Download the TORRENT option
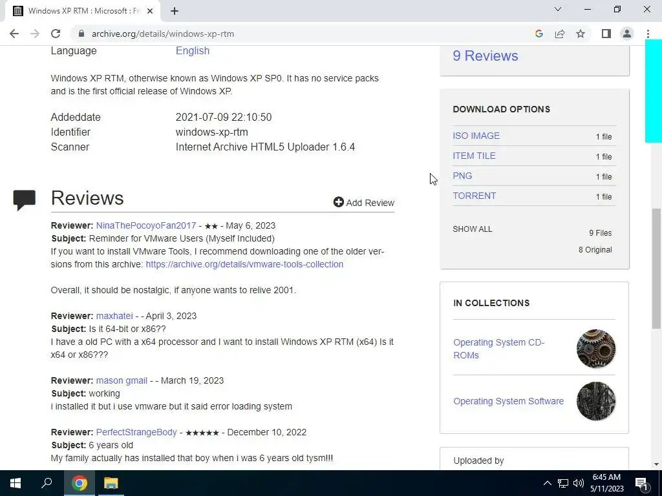Viewport: 662px width, 496px height. [x=474, y=196]
